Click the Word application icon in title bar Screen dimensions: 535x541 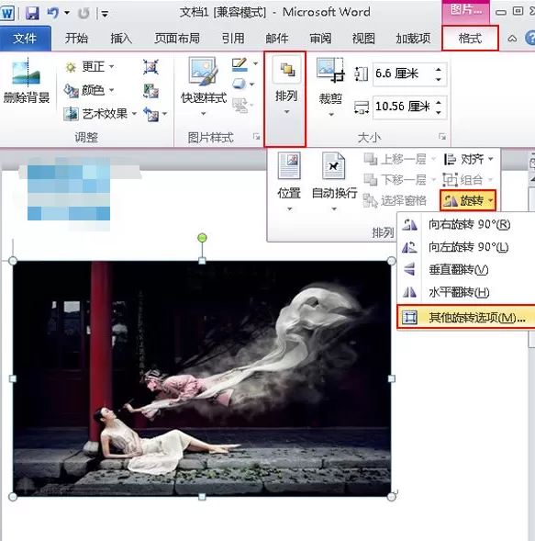(7, 14)
